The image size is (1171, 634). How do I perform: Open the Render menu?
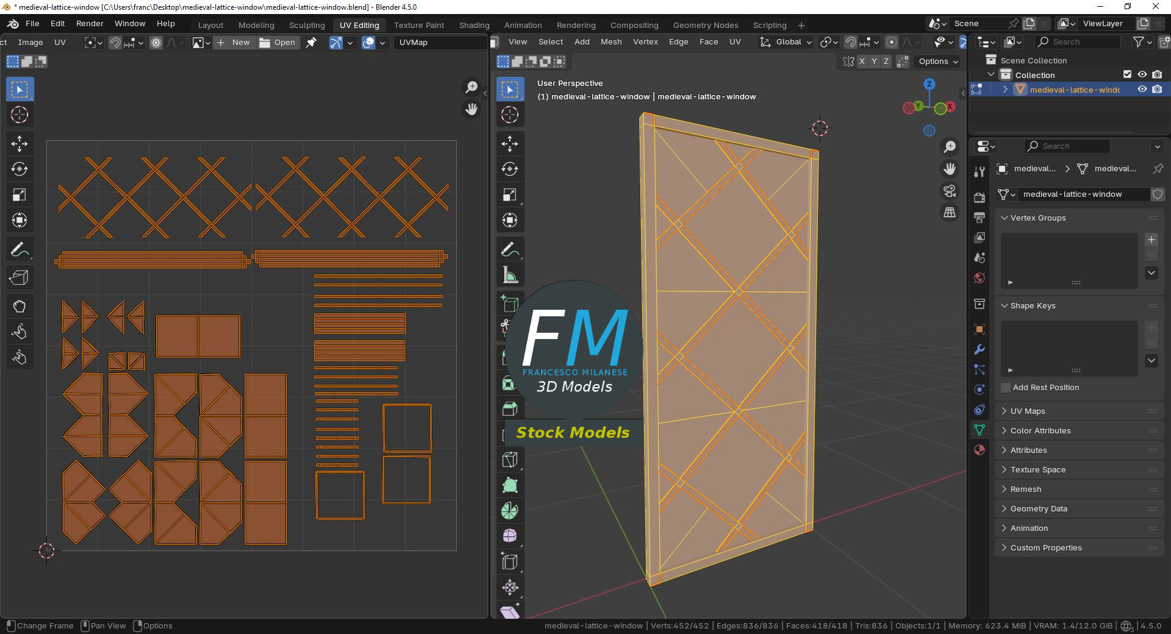point(90,24)
